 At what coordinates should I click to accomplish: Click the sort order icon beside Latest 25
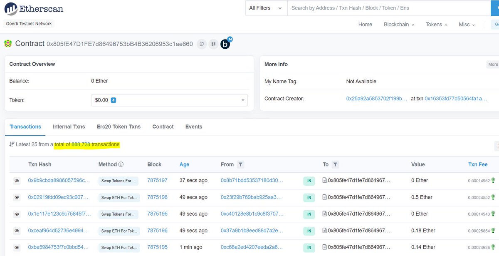tap(12, 144)
